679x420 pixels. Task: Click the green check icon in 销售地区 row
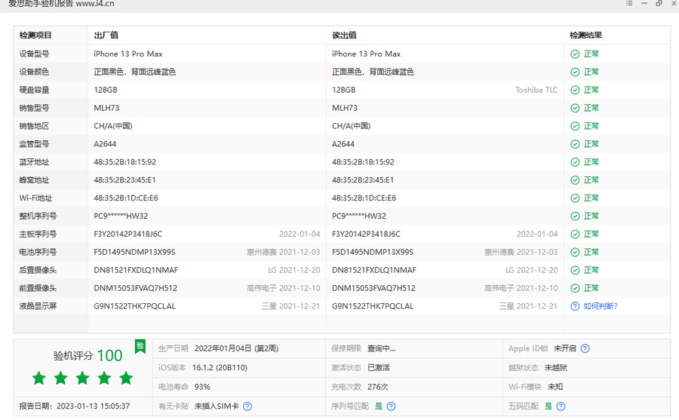point(575,126)
